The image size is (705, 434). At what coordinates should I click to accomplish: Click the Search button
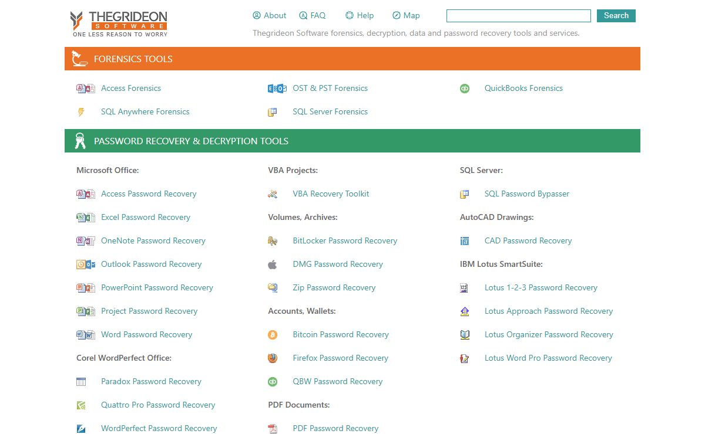coord(616,16)
